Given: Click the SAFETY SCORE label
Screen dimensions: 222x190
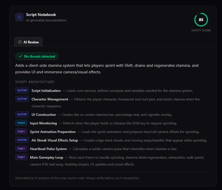Looking at the screenshot, I should pyautogui.click(x=201, y=31).
